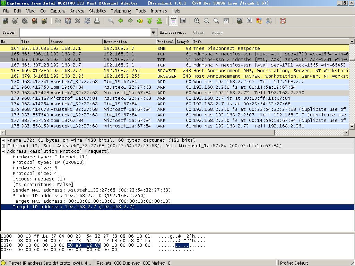The image size is (355, 266).
Task: Open the Telephony menu
Action: (121, 11)
